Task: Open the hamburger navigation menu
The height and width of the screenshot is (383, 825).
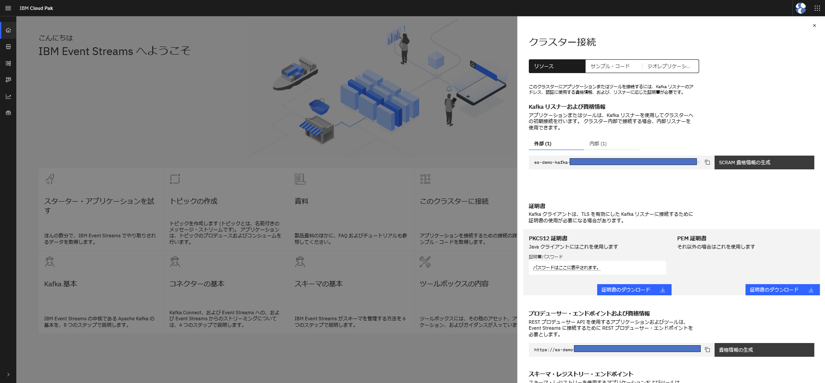Action: pos(8,8)
